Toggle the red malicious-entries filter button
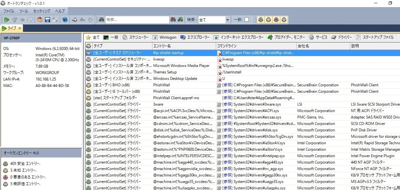 (x=276, y=20)
